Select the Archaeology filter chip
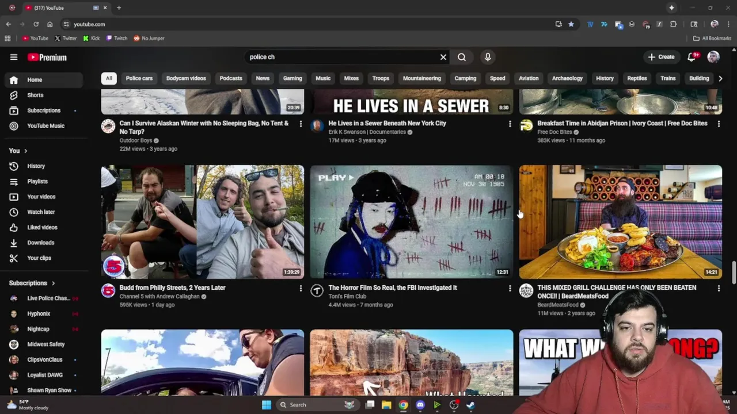Screen dimensions: 737x414 567,78
